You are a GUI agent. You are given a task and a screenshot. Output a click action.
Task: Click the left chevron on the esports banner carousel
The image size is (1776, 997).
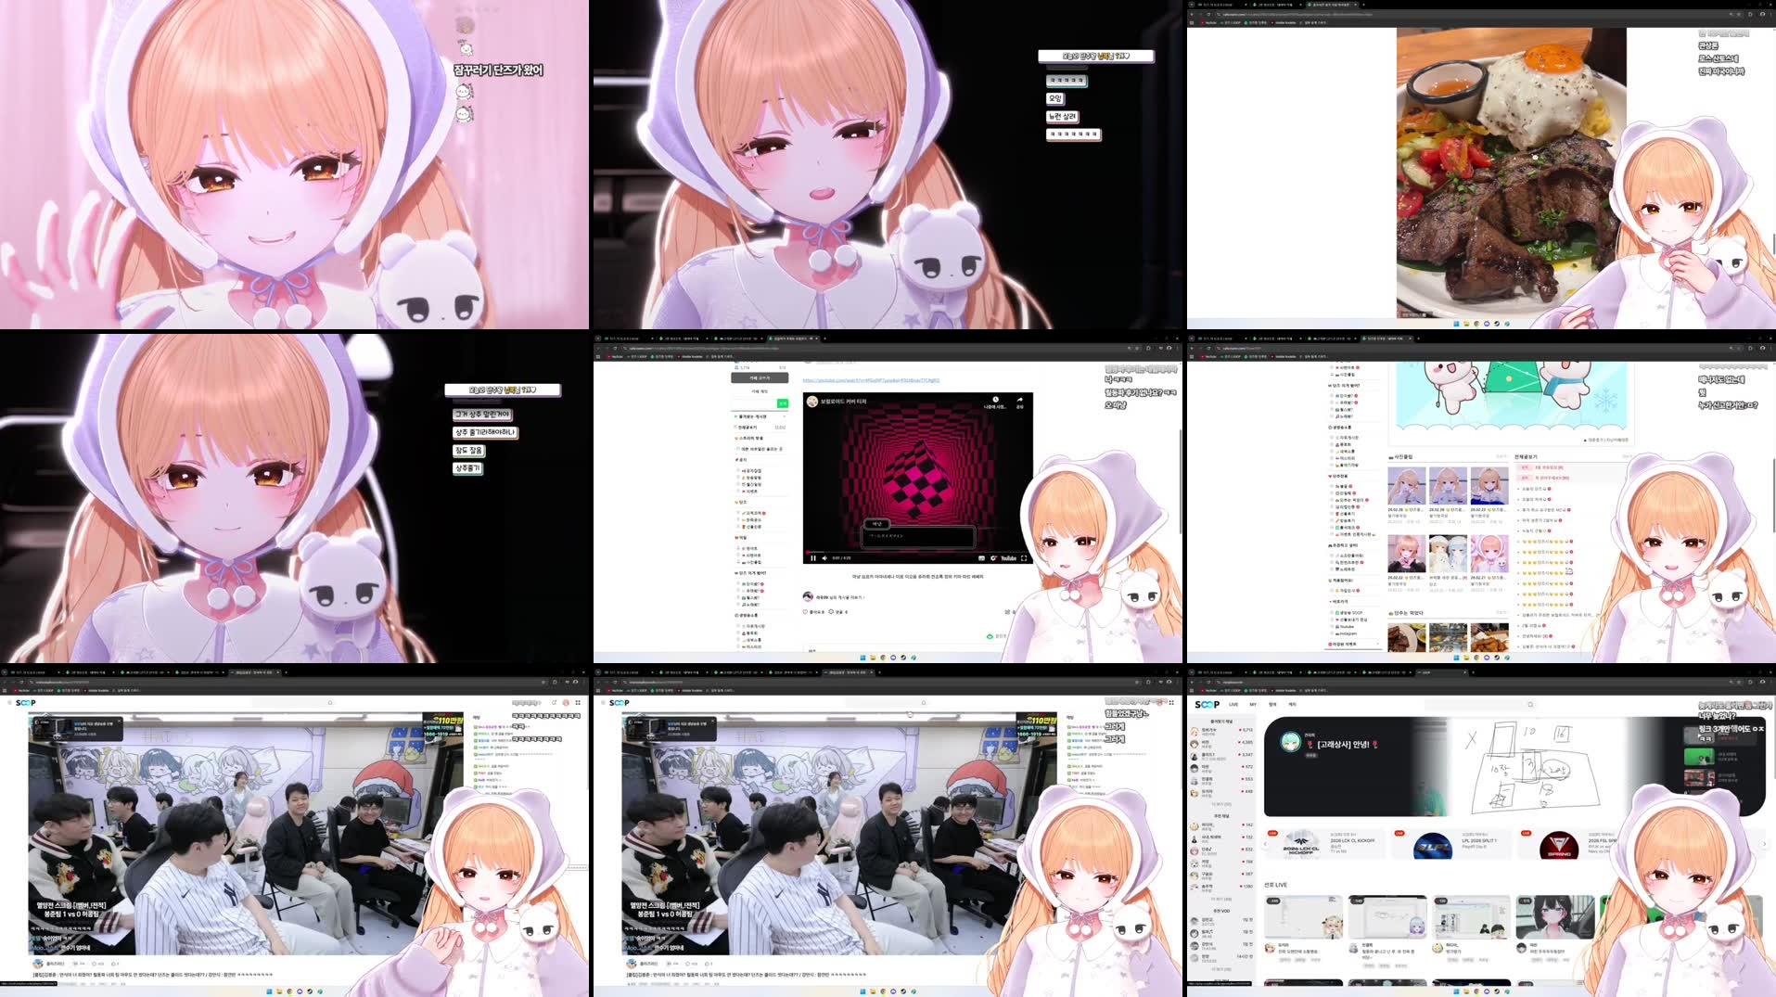pos(1265,844)
